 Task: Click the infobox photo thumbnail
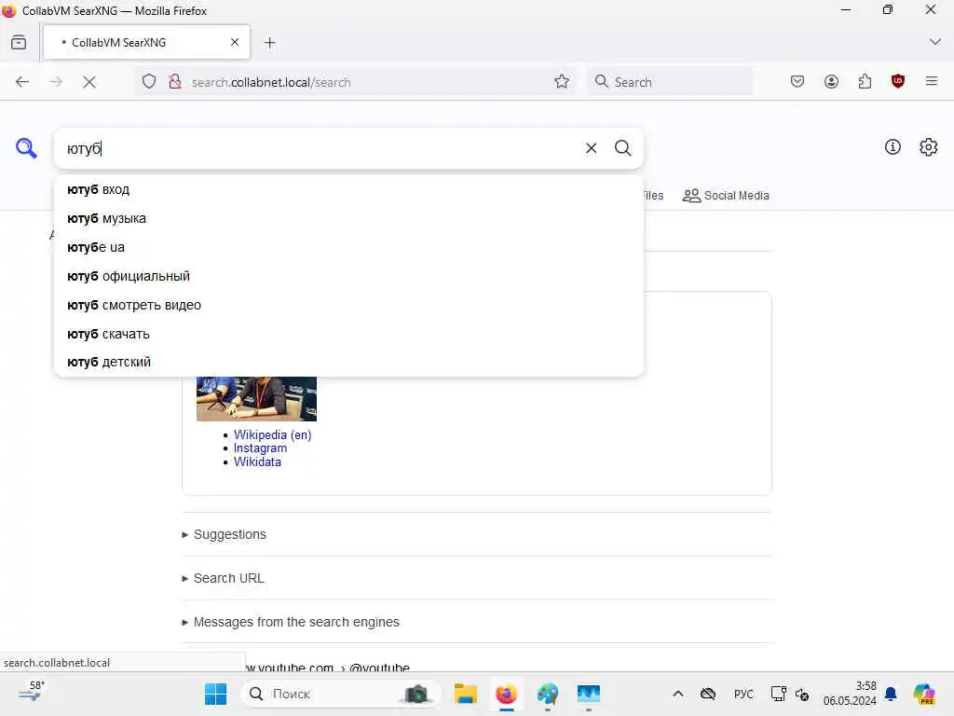256,398
